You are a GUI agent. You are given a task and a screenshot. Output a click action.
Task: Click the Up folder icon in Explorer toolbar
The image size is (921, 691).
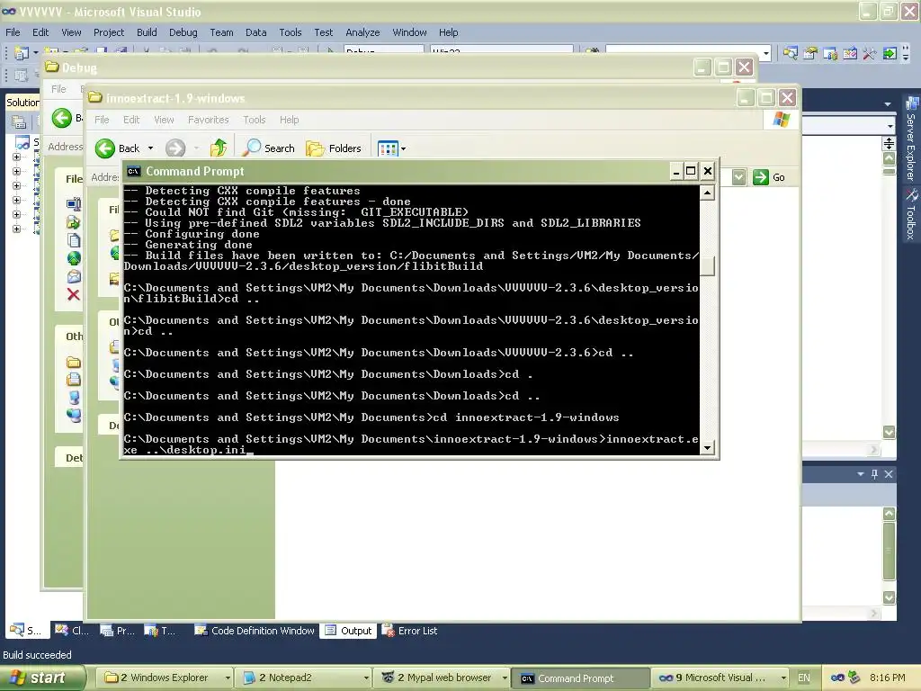[x=219, y=148]
